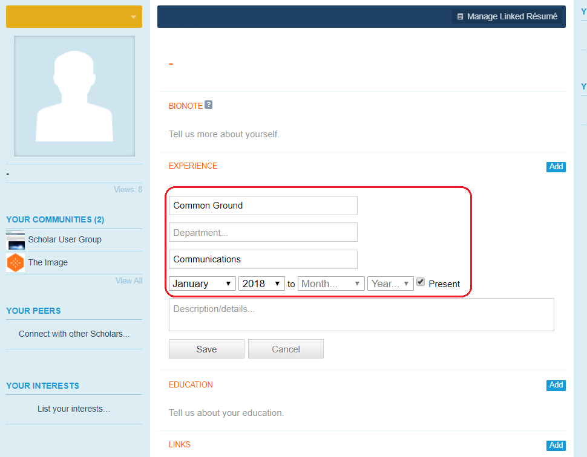The width and height of the screenshot is (587, 457).
Task: Open The Image community
Action: pos(48,262)
